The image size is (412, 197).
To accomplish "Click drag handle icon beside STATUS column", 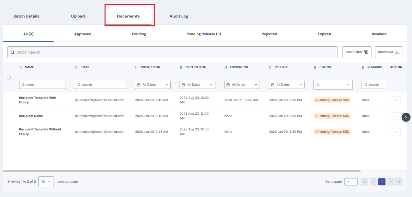I will 315,67.
